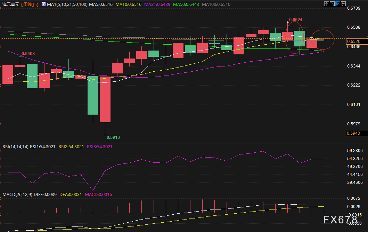Select the large red candle at 0.5913 low
This screenshot has height=232, width=368.
pyautogui.click(x=105, y=99)
